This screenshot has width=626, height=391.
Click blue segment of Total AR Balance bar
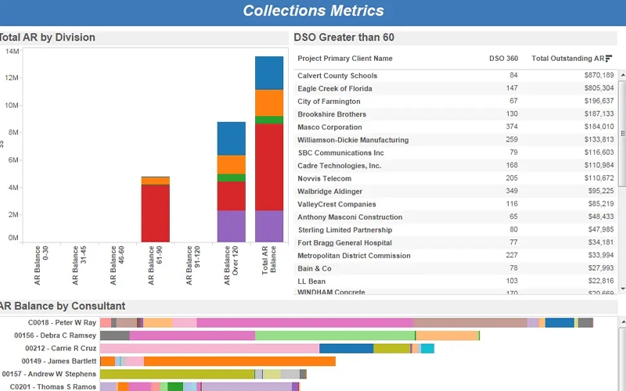coord(269,73)
